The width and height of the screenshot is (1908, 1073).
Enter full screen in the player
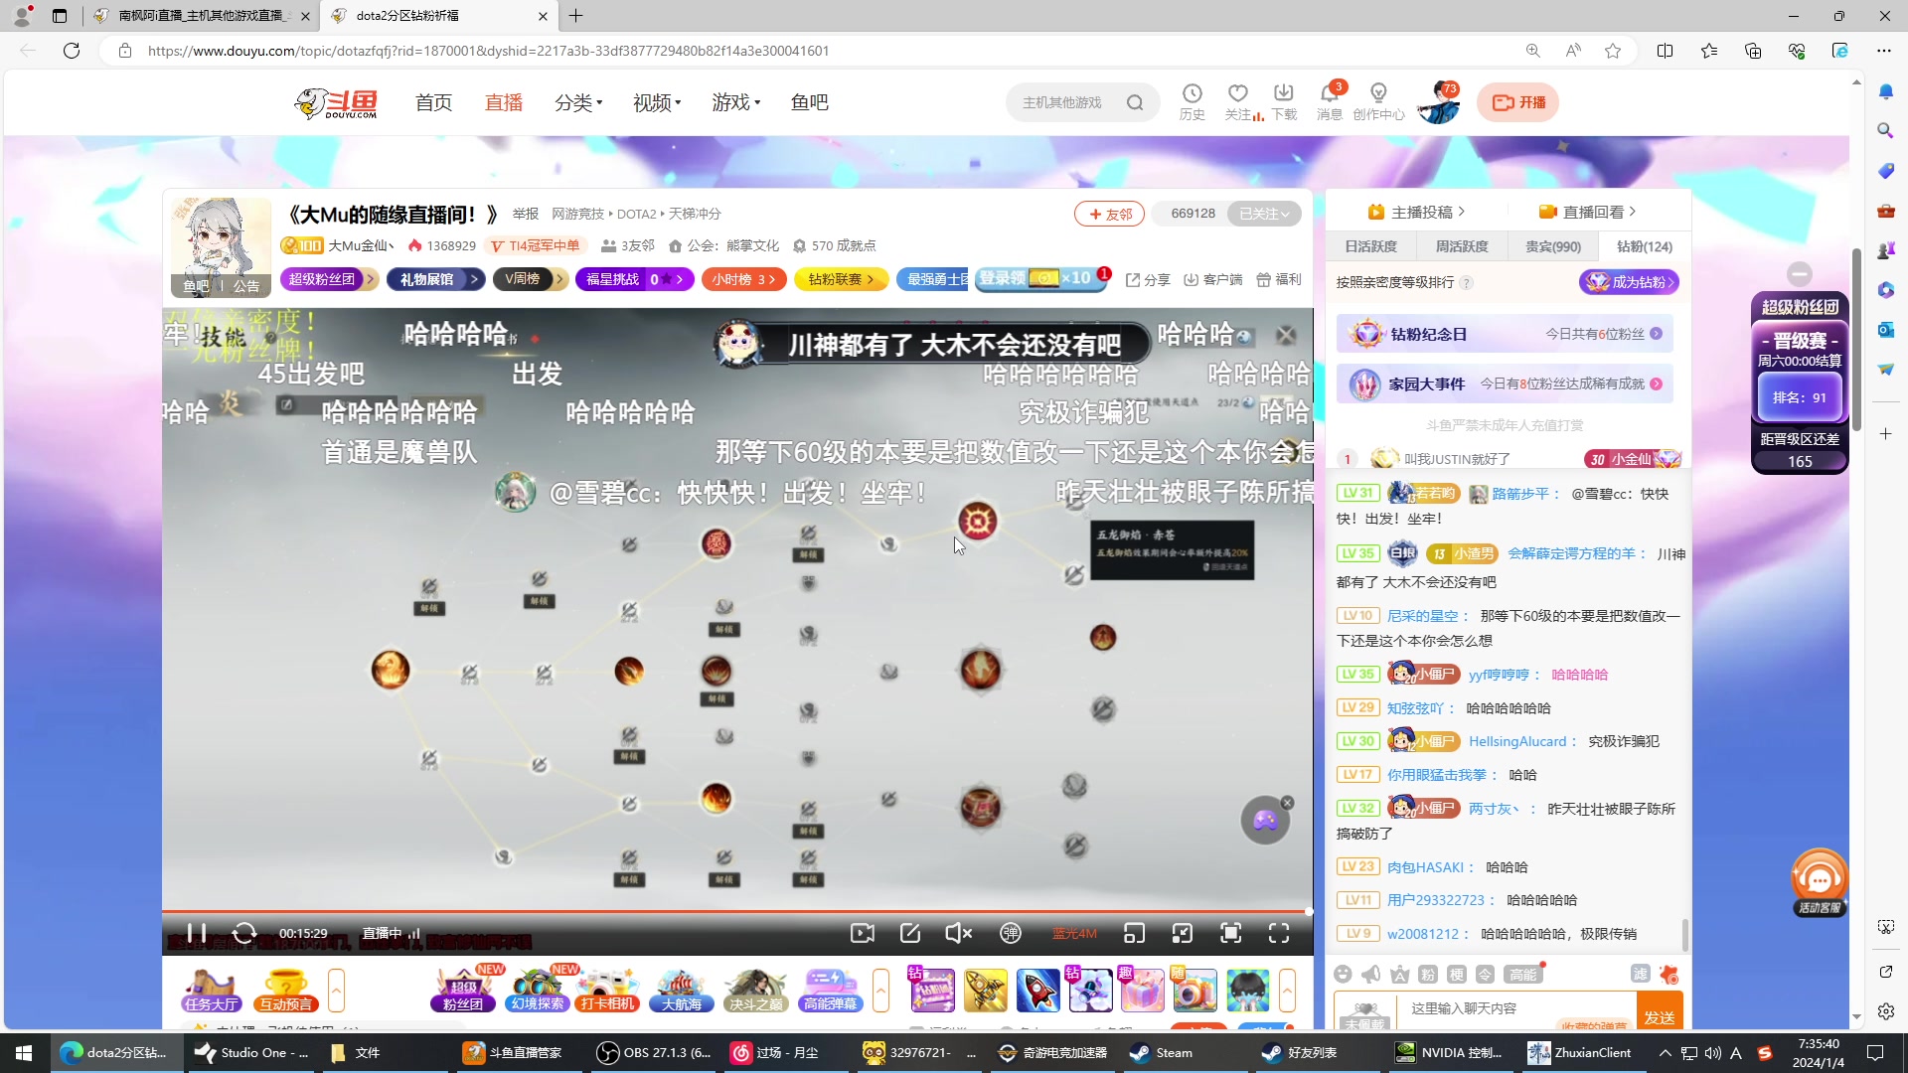pos(1279,933)
